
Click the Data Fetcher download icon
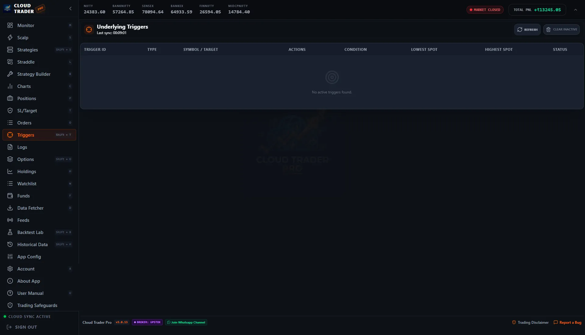10,208
